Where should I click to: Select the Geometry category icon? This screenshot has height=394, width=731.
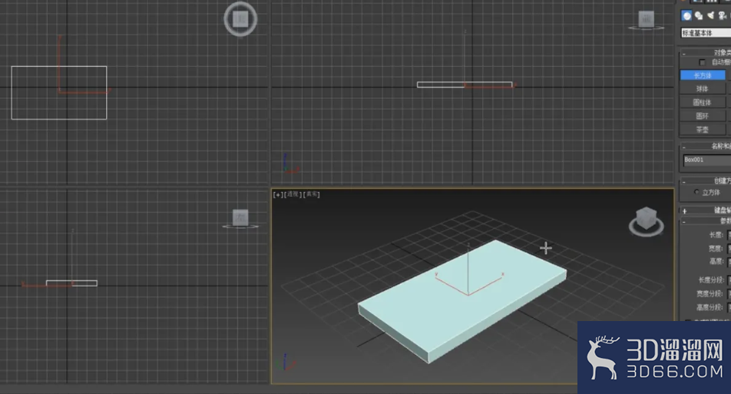click(x=686, y=16)
